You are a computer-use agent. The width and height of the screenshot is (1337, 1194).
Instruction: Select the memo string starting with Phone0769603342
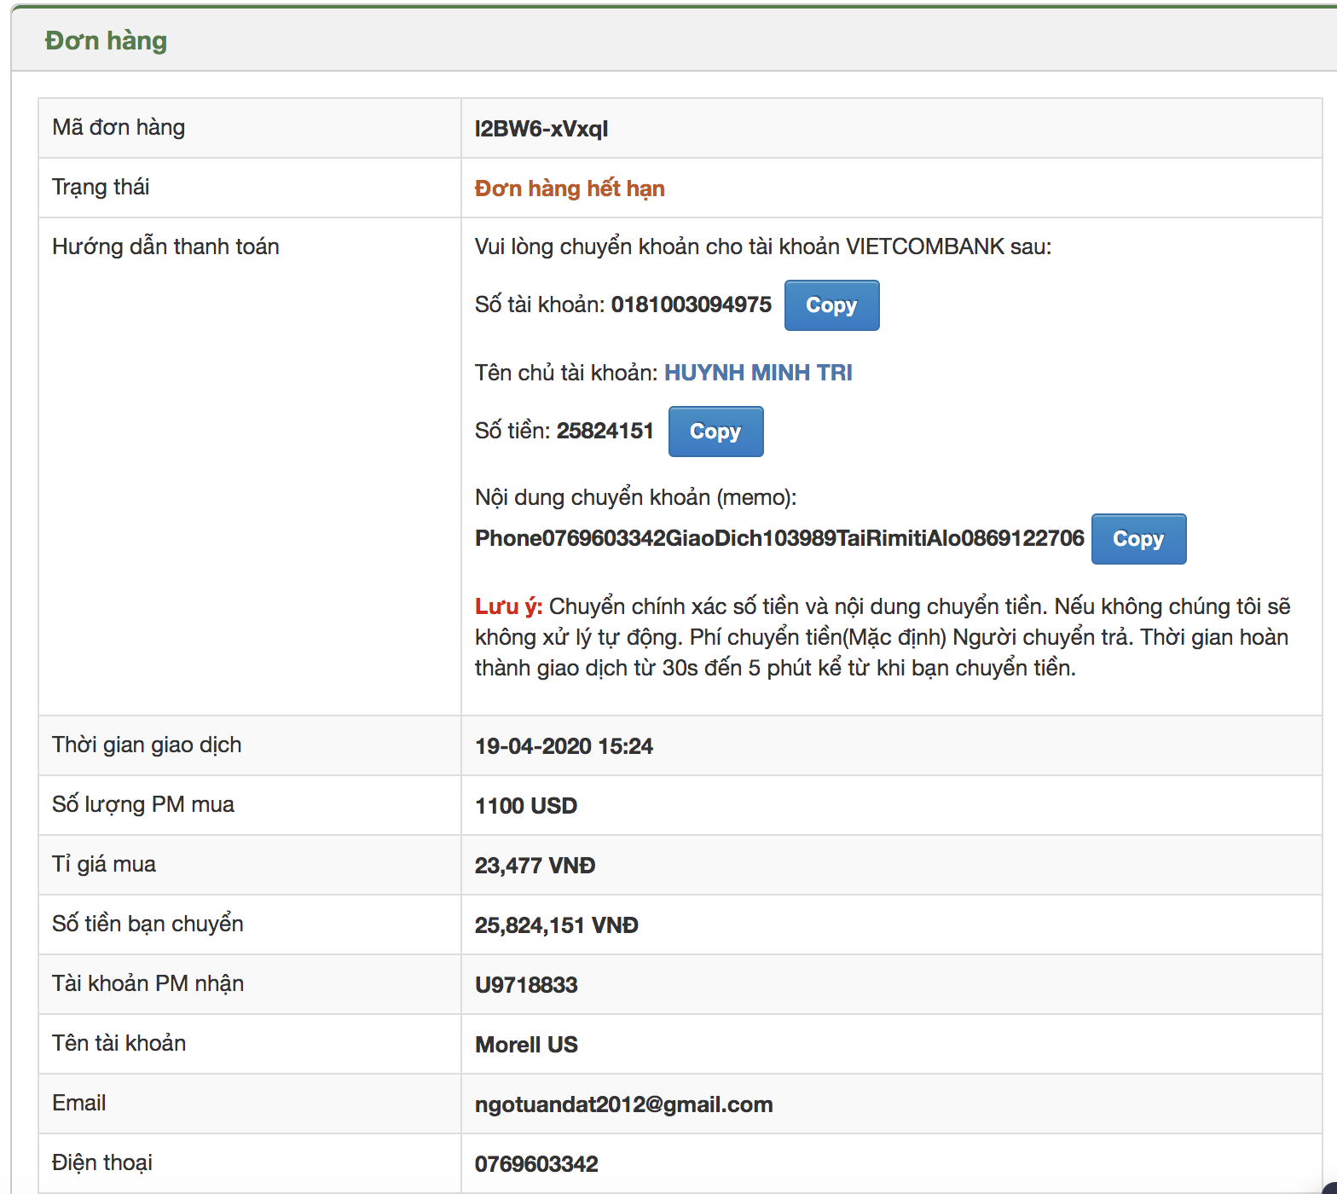coord(779,538)
